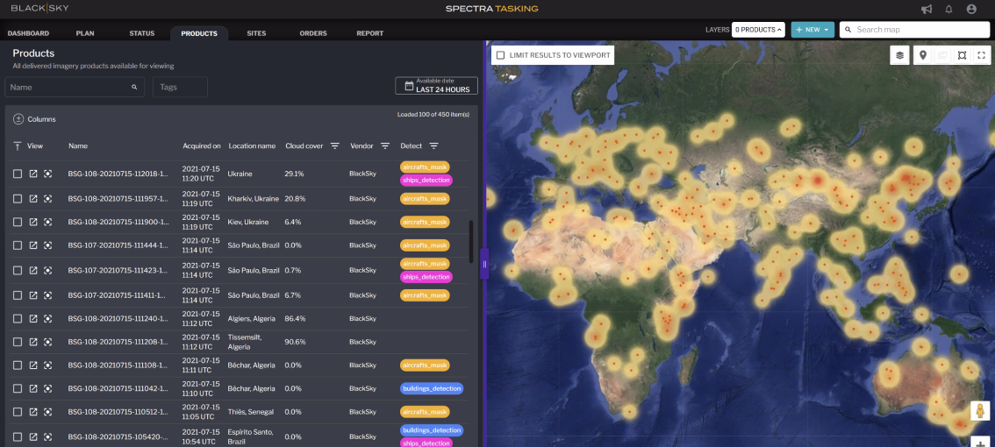Click the Search map input field
This screenshot has height=447, width=995.
click(x=914, y=30)
